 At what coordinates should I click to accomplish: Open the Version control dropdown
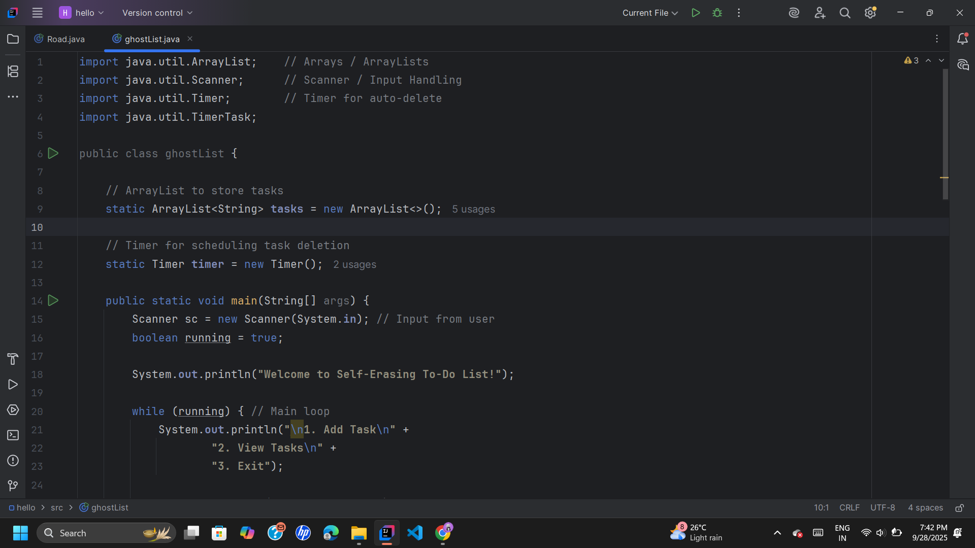pos(157,13)
